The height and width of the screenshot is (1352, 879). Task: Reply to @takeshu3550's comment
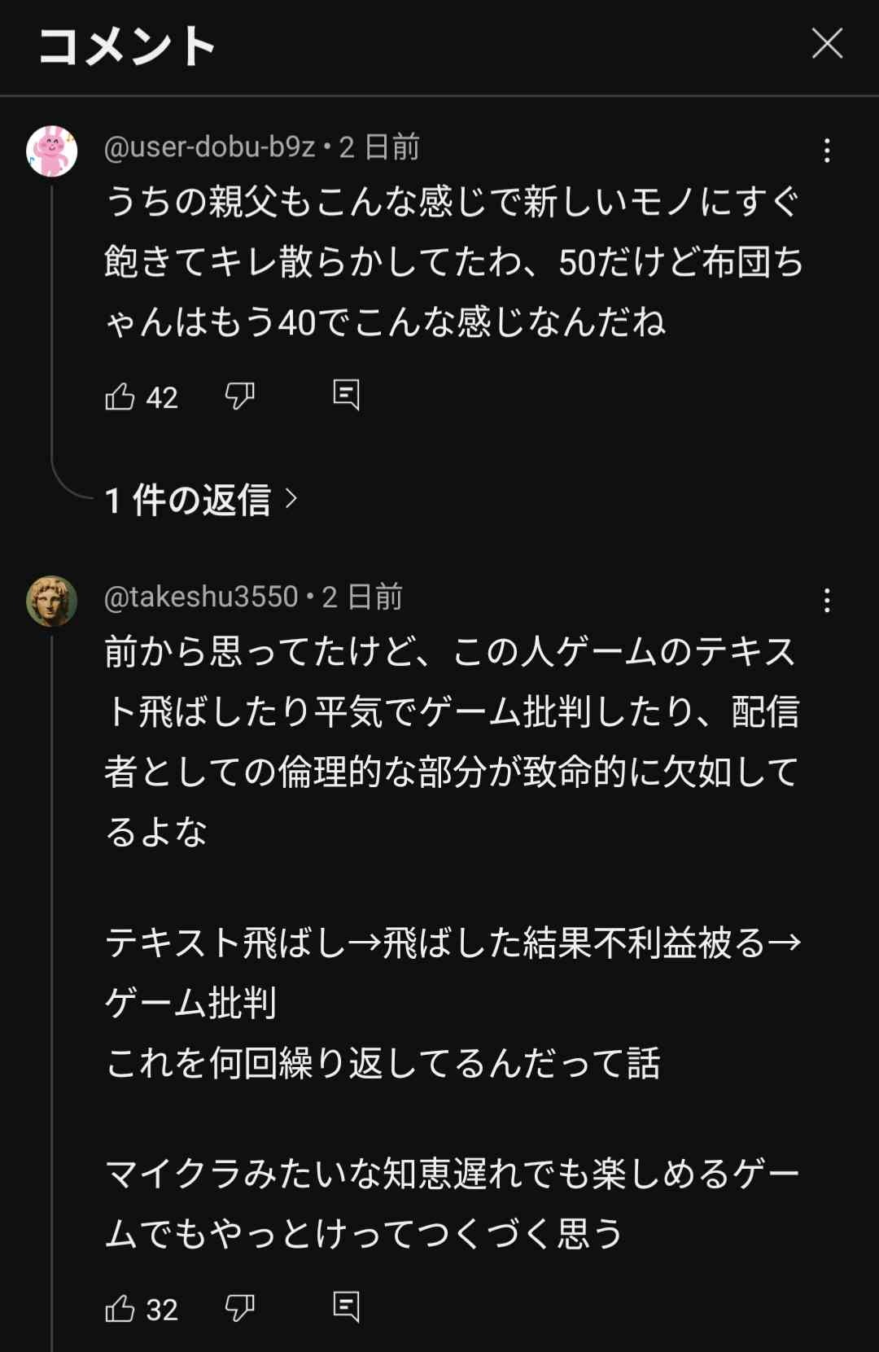click(x=346, y=1307)
